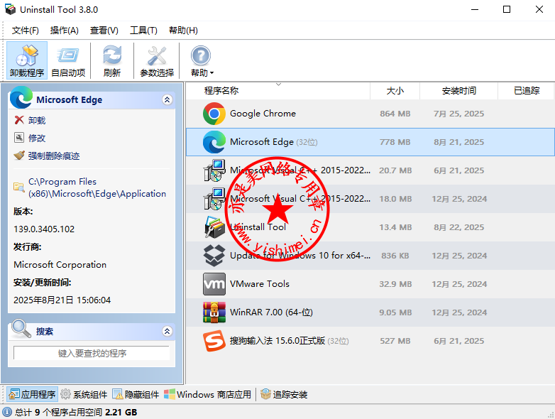Image resolution: width=555 pixels, height=419 pixels.
Task: Open the 帮助 toolbar dropdown
Action: 202,60
